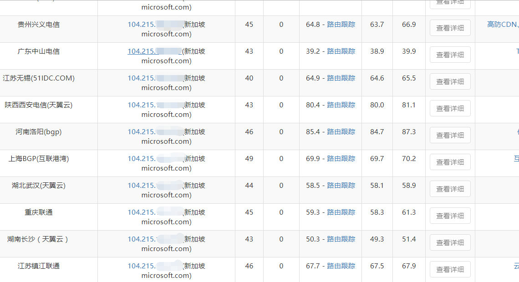Click the 江苏无锡(51IDC.COM) node name

pyautogui.click(x=39, y=78)
